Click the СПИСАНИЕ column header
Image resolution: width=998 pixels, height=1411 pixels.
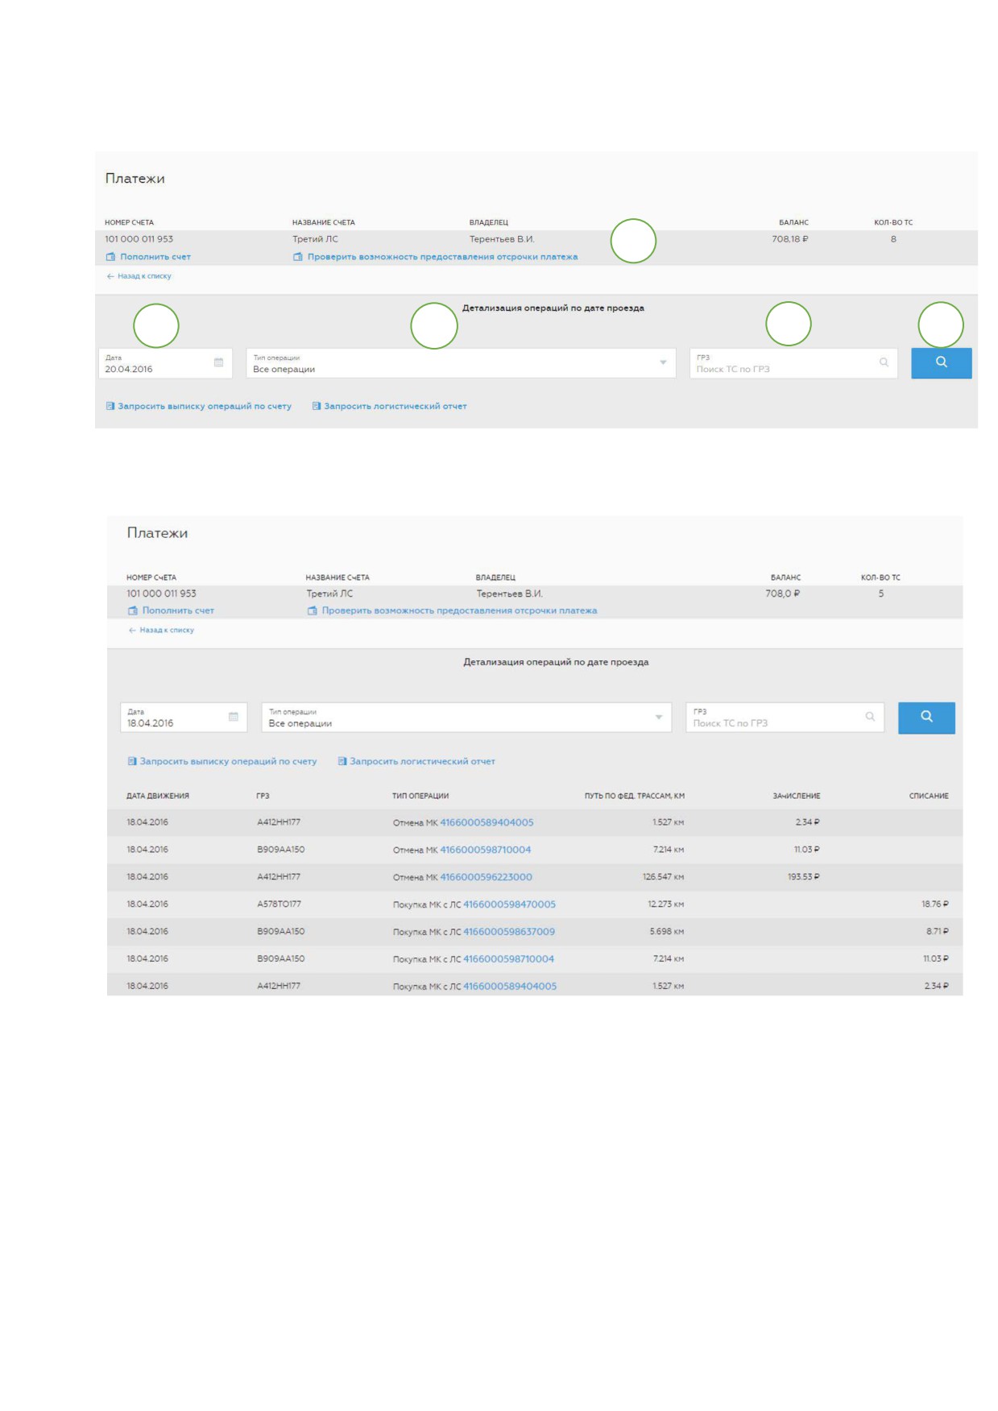(x=929, y=796)
